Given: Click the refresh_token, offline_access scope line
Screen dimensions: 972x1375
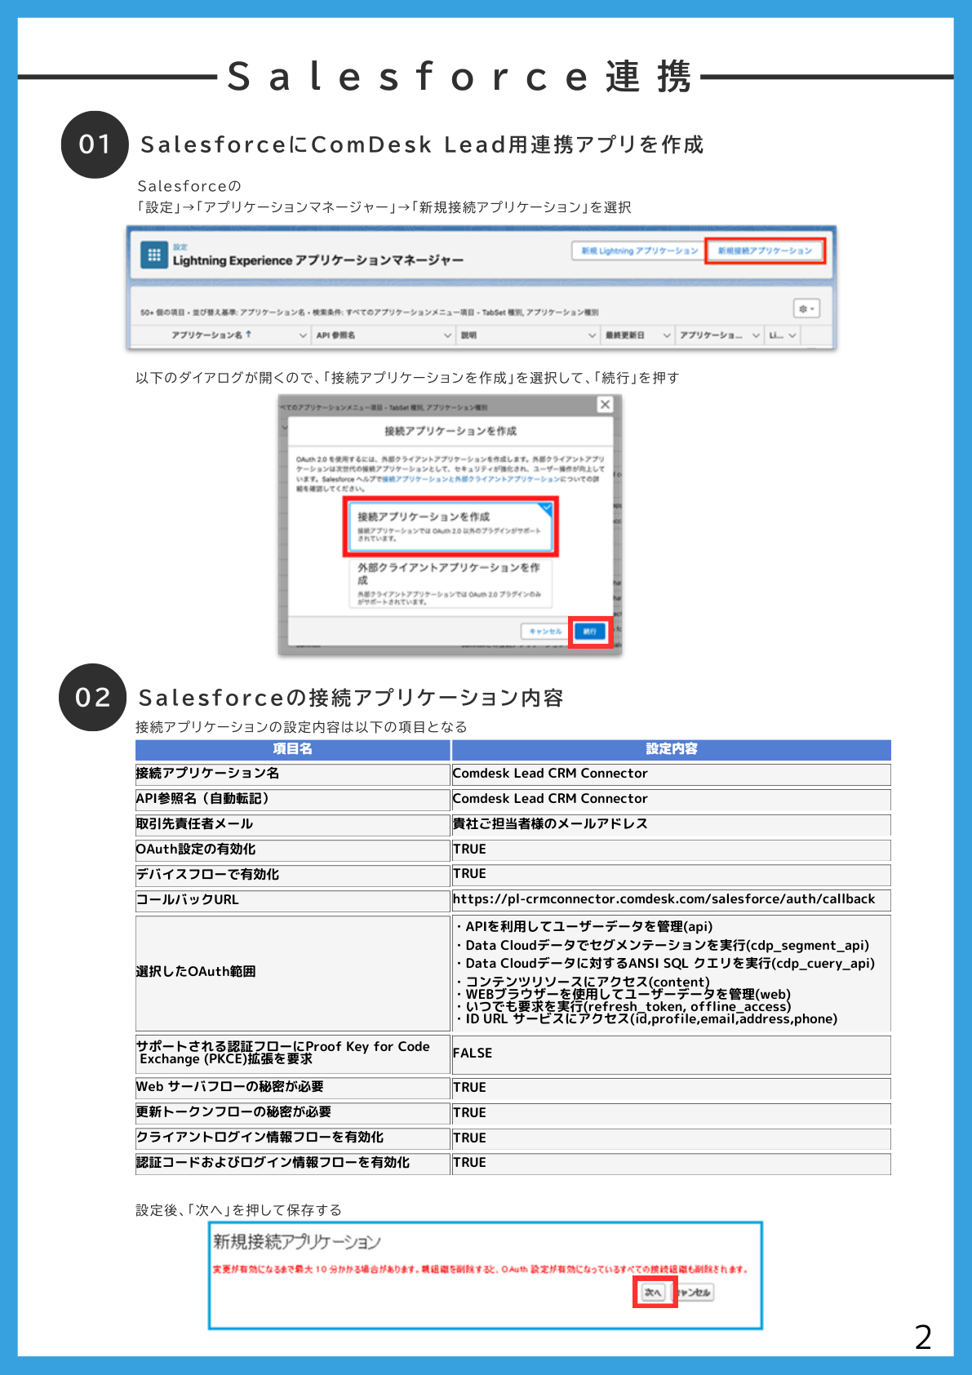Looking at the screenshot, I should [x=624, y=1006].
